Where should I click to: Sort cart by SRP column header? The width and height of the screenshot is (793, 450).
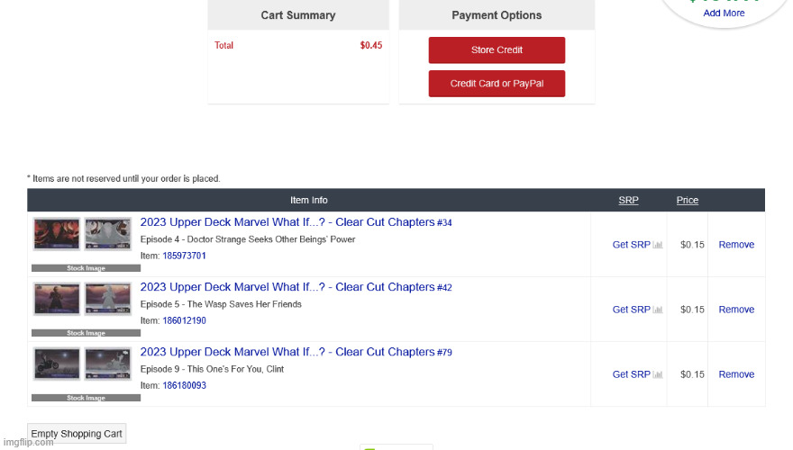(x=628, y=200)
